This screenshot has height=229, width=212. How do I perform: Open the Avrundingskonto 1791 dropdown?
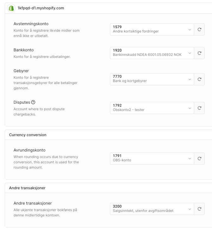click(x=152, y=158)
